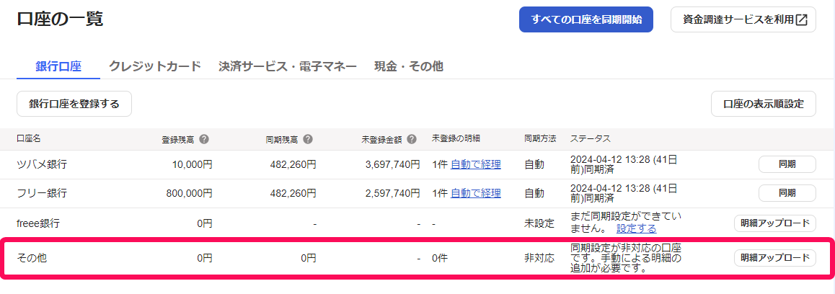835x294 pixels.
Task: Click 明細アップロード button for freee銀行
Action: point(775,223)
